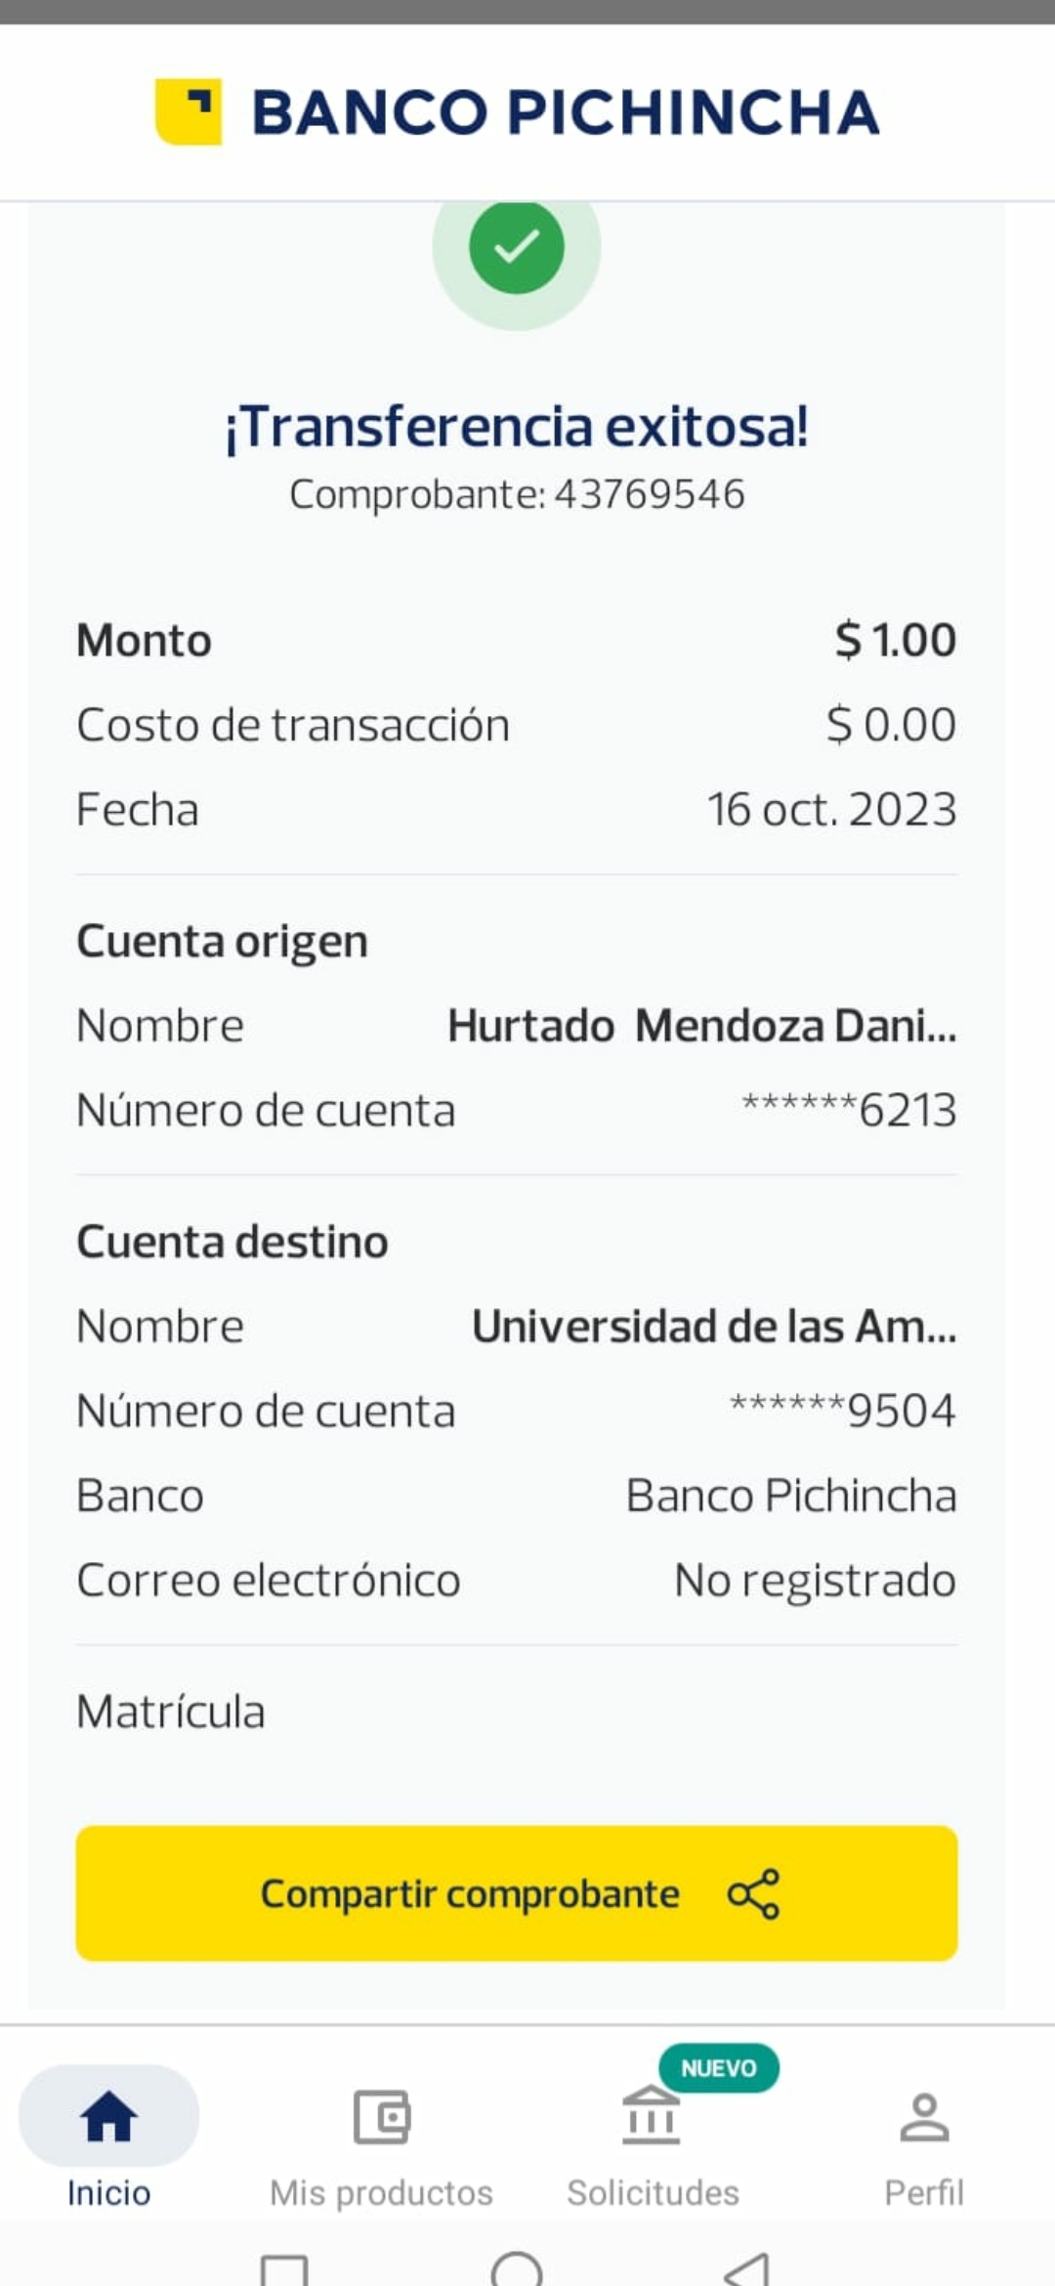The image size is (1055, 2286).
Task: Tap the comprobante number 43769546
Action: point(650,494)
